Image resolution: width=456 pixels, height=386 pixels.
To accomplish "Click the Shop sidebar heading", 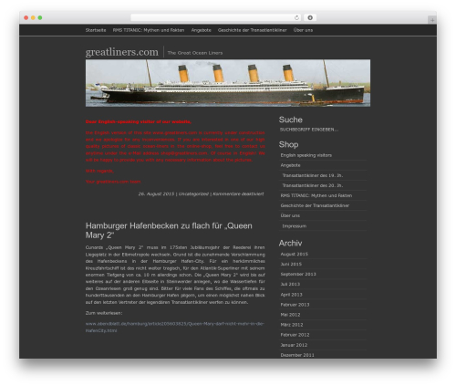I will point(288,144).
